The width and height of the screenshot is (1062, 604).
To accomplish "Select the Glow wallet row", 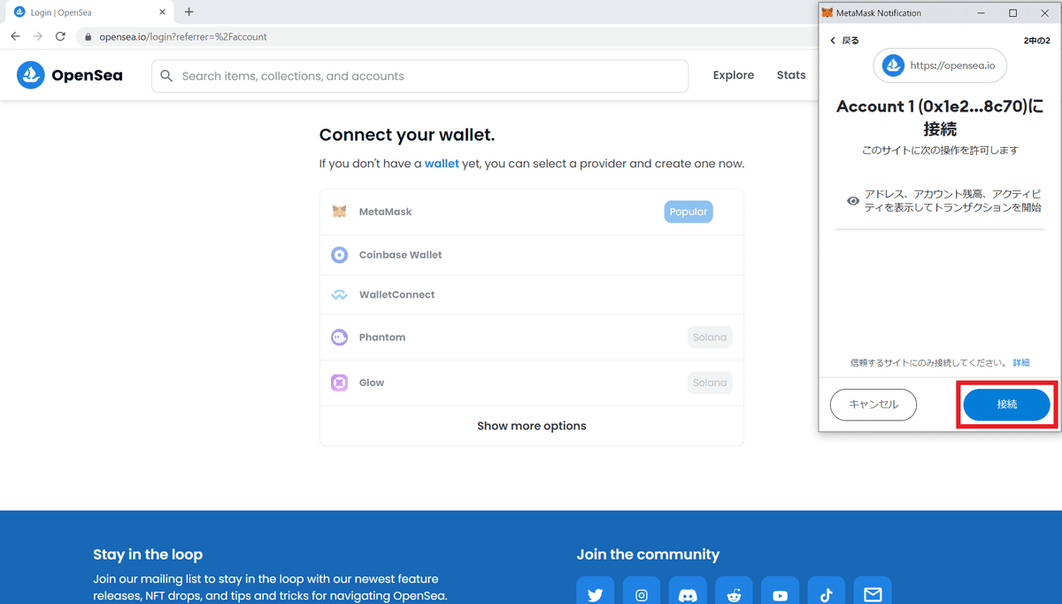I will pos(532,383).
